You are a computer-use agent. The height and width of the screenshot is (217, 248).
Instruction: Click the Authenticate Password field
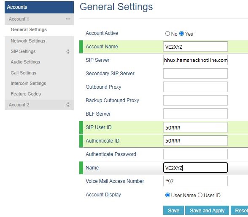195,154
